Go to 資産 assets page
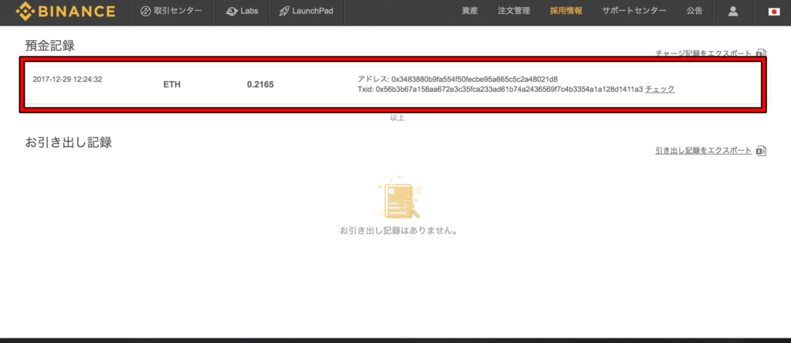 [x=470, y=11]
